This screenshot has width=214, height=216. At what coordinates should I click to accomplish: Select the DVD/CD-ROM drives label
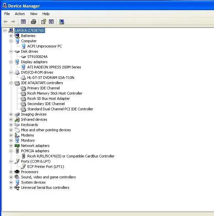(37, 72)
